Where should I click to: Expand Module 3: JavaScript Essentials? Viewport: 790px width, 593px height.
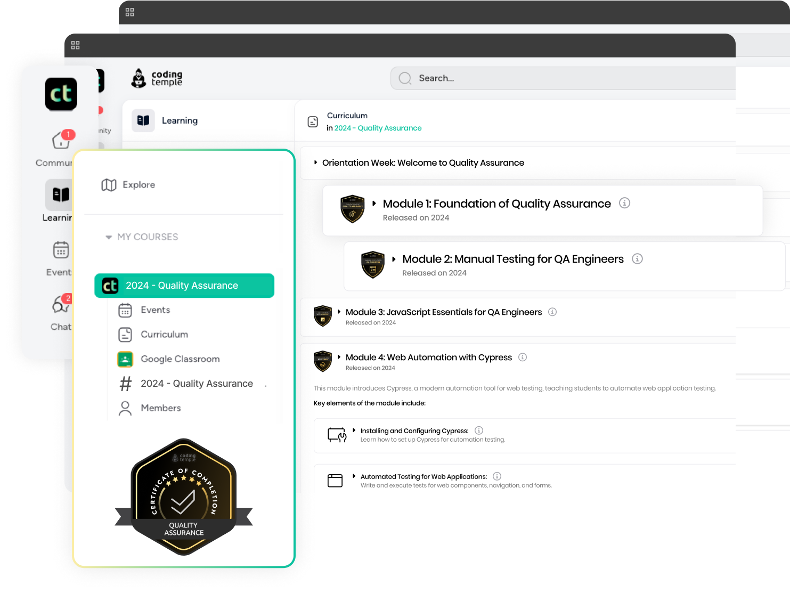pyautogui.click(x=339, y=312)
